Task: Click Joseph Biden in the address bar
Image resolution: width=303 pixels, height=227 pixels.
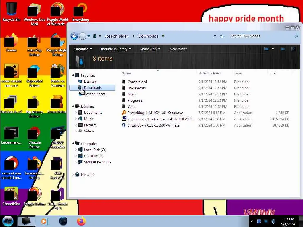Action: click(117, 36)
